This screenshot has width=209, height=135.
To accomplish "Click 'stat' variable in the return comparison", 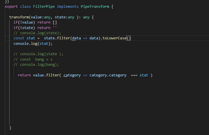I will [144, 75].
